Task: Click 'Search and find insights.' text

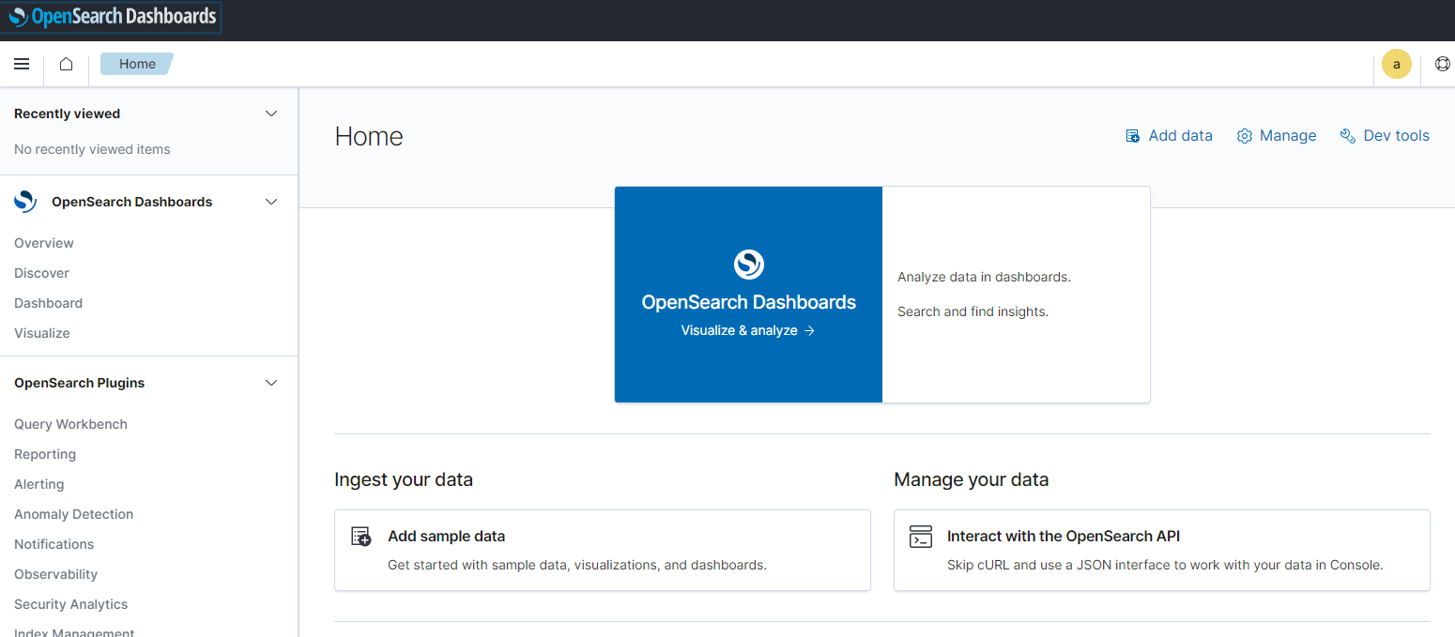Action: pos(973,311)
